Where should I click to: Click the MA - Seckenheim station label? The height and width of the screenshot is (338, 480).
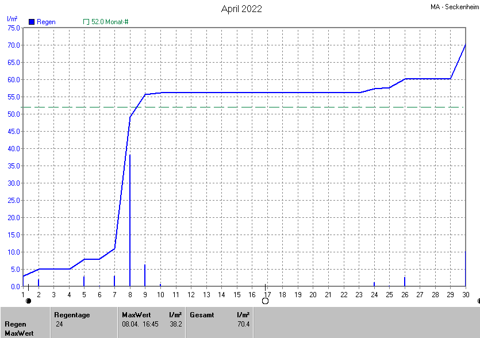pyautogui.click(x=454, y=7)
